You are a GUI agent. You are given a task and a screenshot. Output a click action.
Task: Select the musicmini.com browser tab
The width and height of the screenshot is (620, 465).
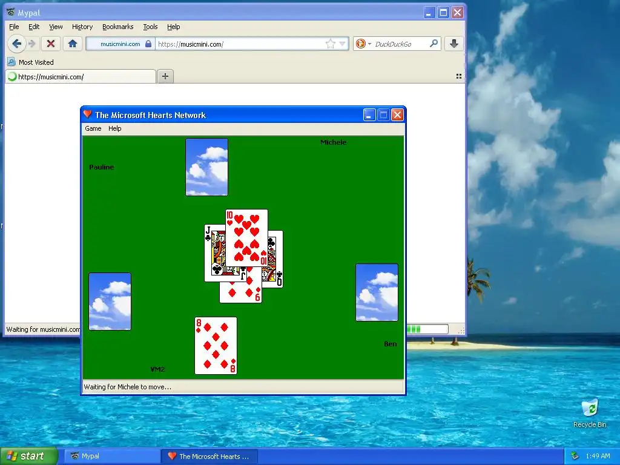[81, 77]
